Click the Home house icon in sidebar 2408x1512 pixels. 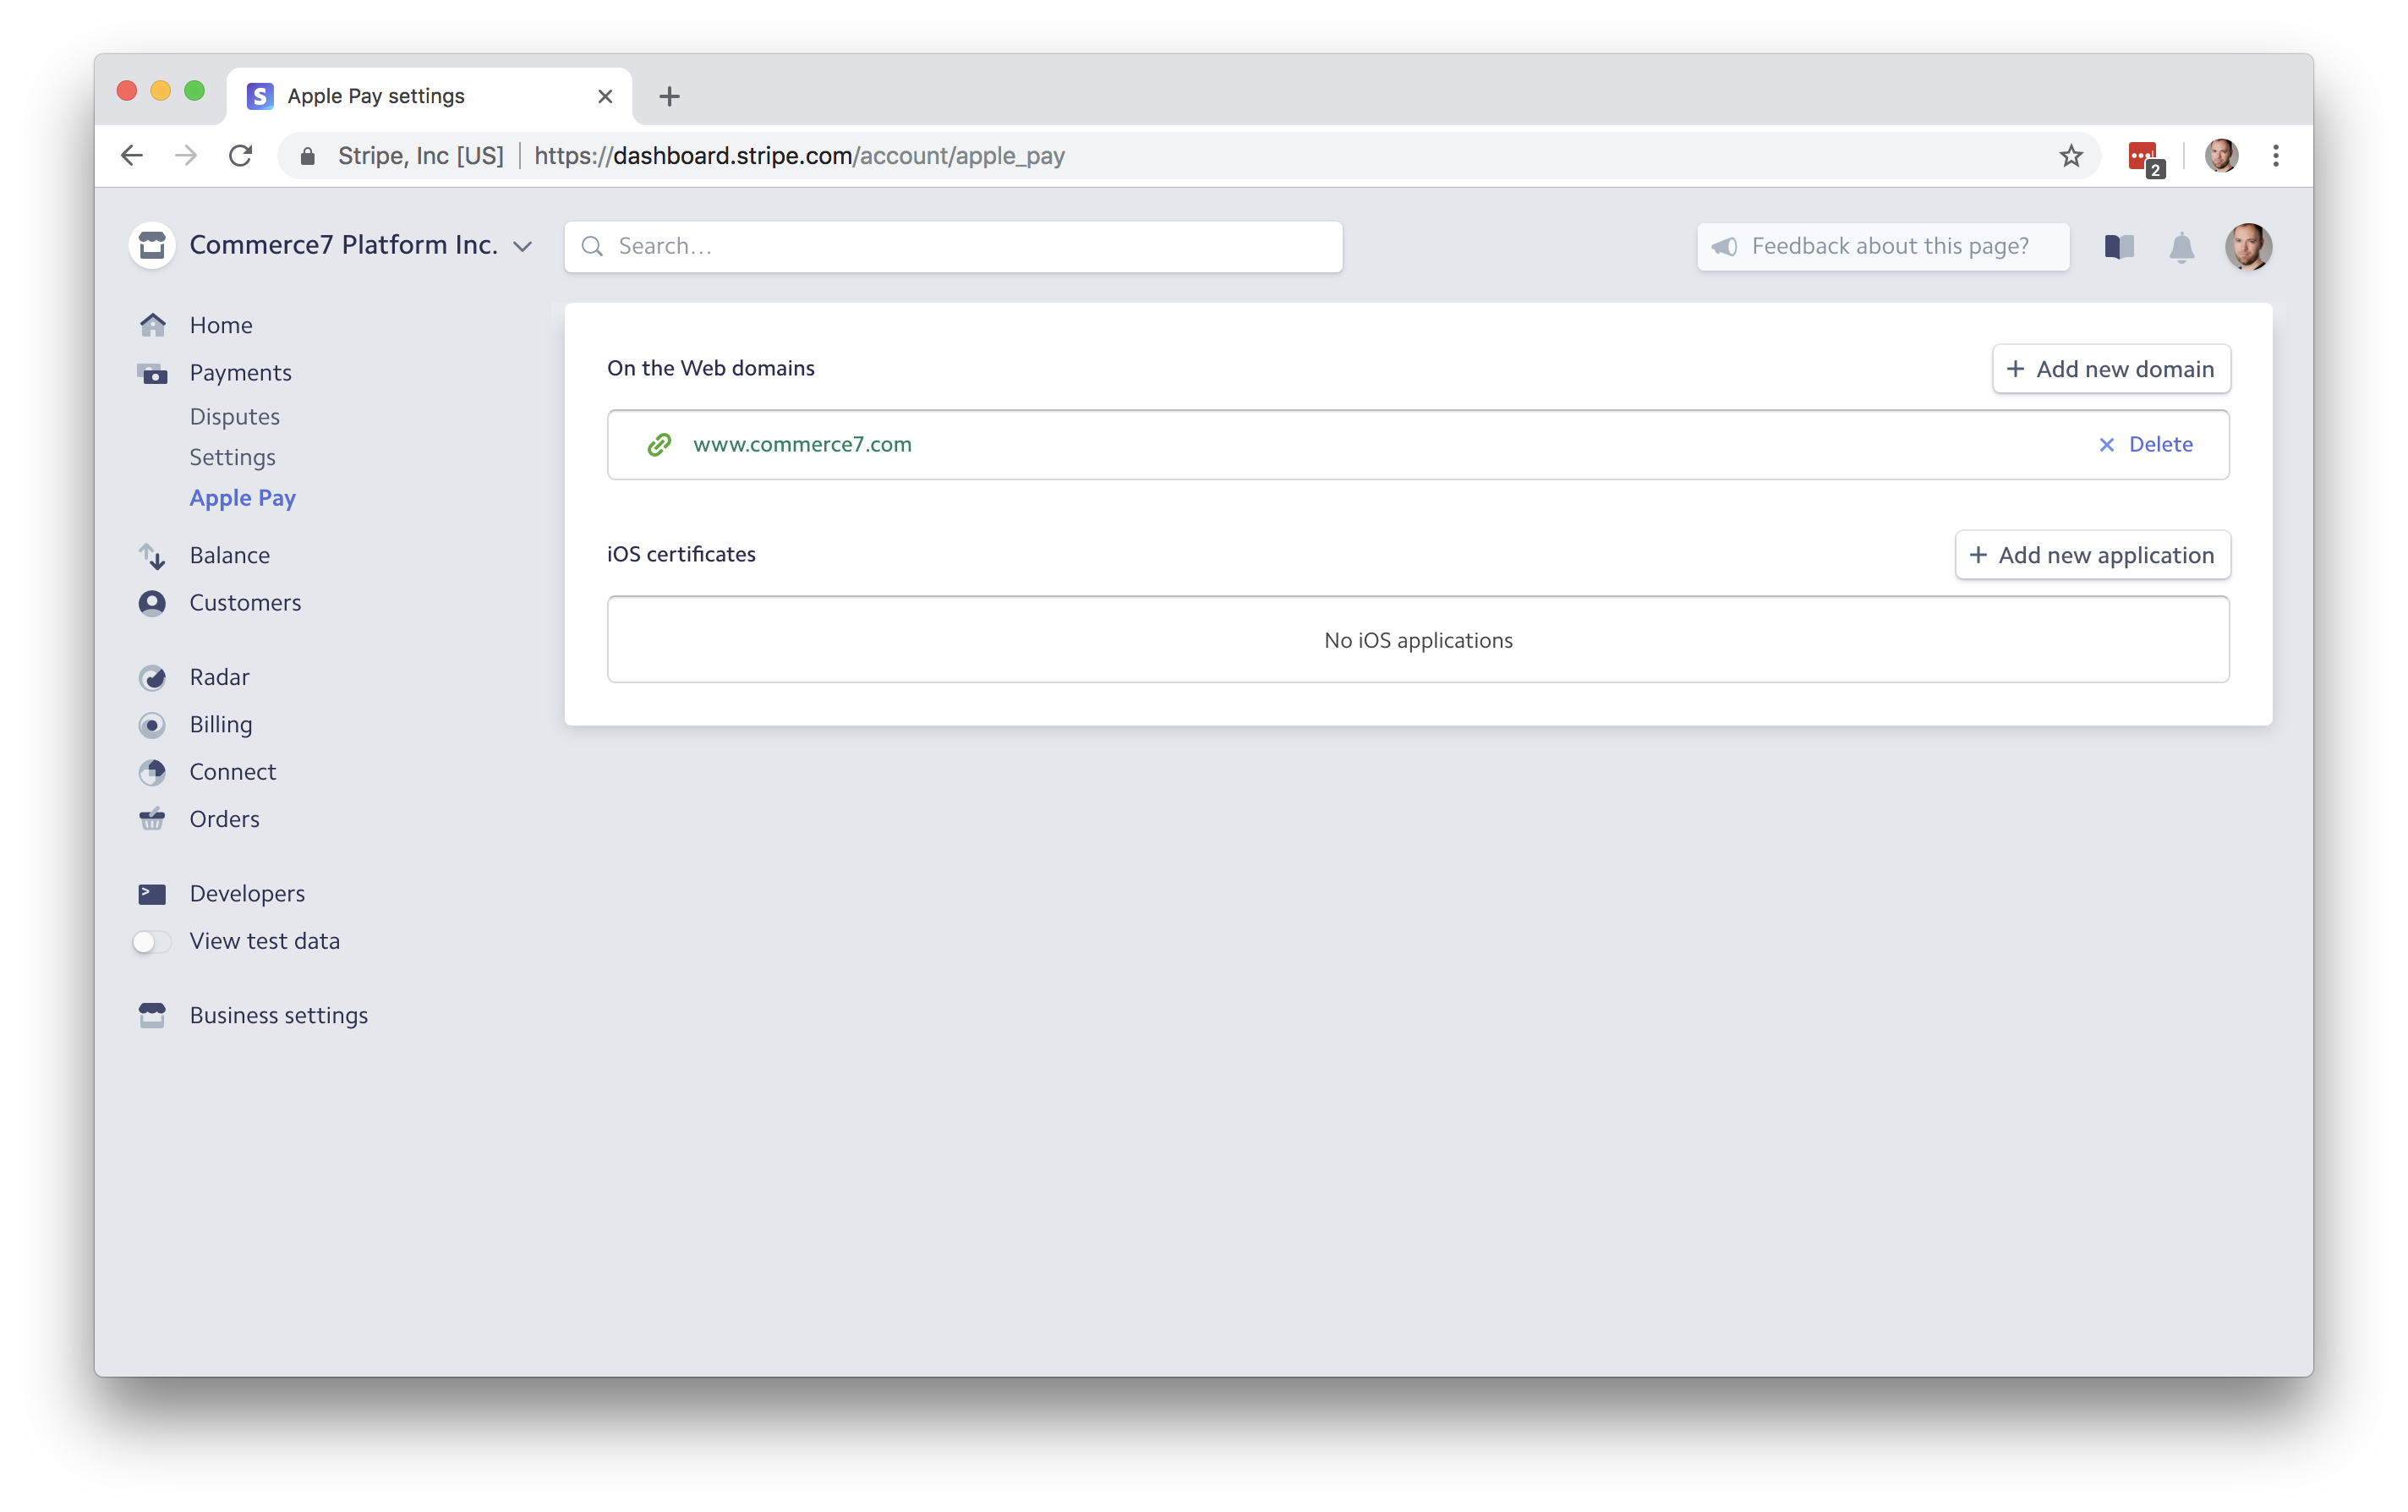coord(152,325)
